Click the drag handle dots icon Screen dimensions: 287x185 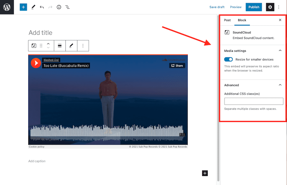pyautogui.click(x=41, y=46)
